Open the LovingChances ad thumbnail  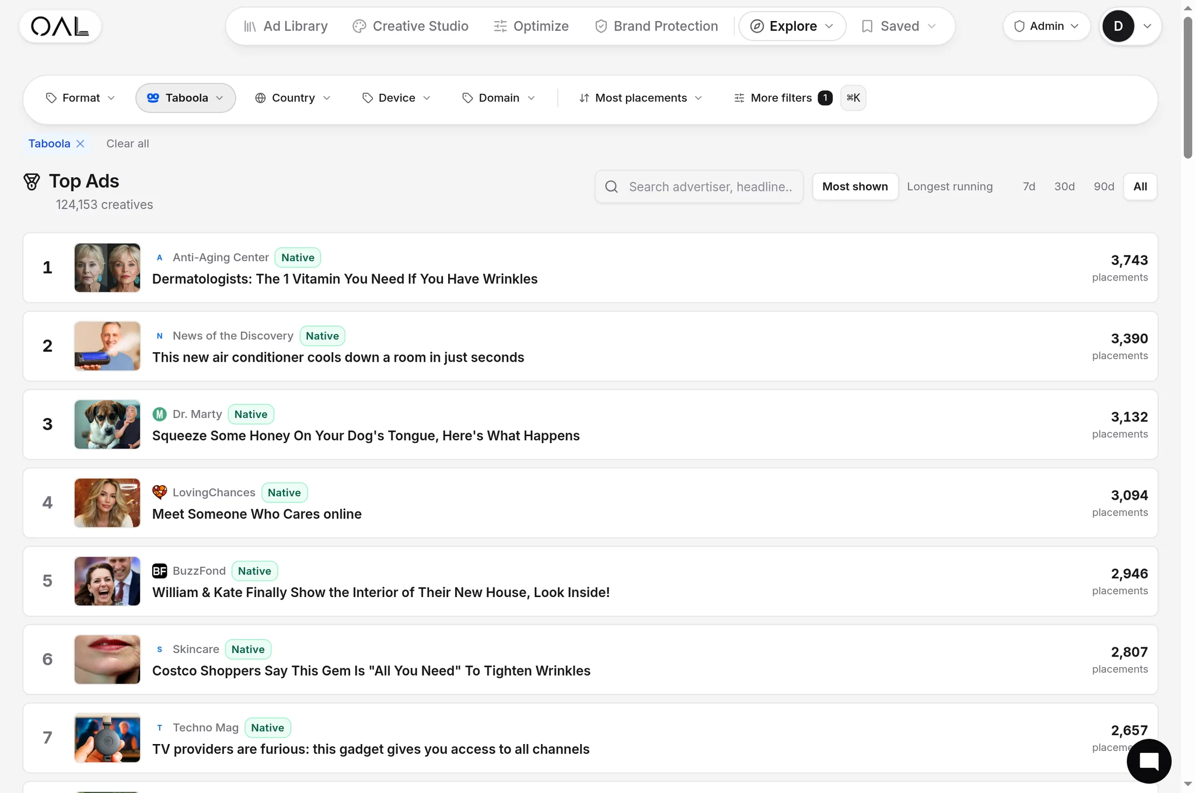coord(107,503)
